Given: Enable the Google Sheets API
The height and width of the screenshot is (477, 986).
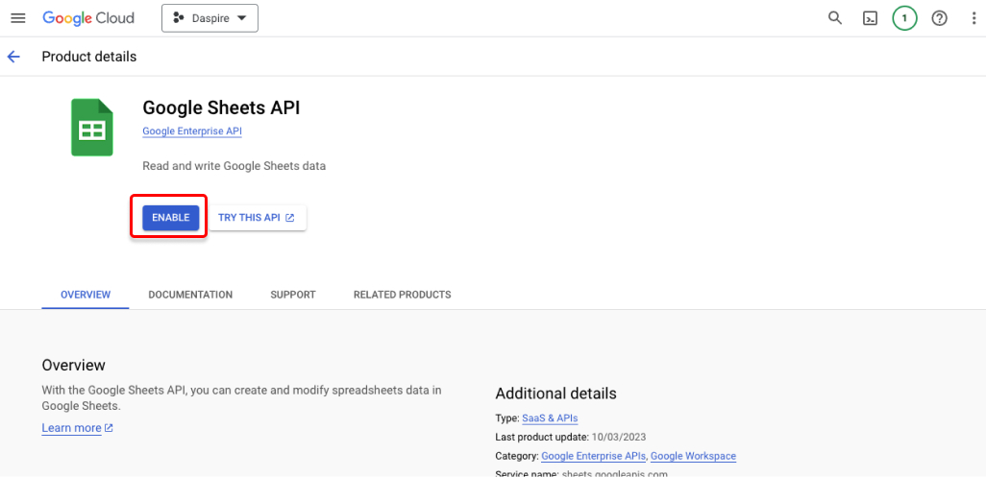Looking at the screenshot, I should (170, 217).
